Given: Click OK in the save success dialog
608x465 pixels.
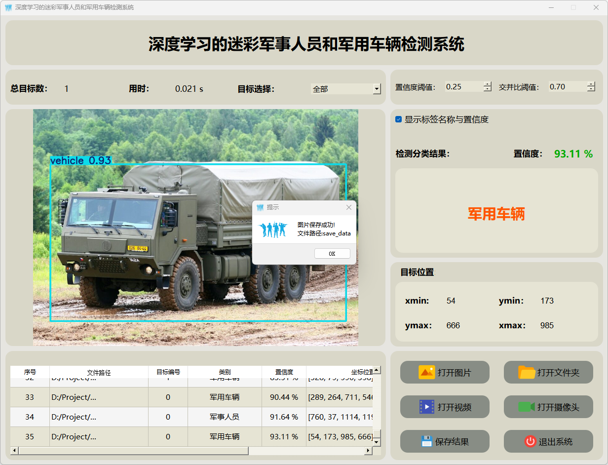Looking at the screenshot, I should [332, 254].
